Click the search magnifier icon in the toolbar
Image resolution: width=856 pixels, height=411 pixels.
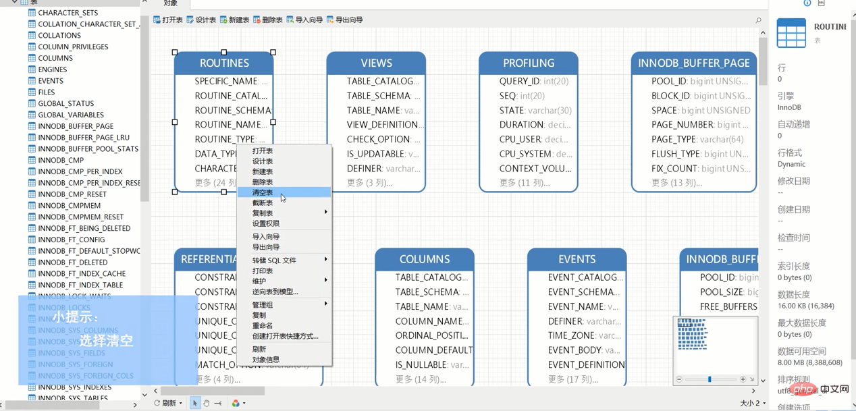click(x=758, y=21)
